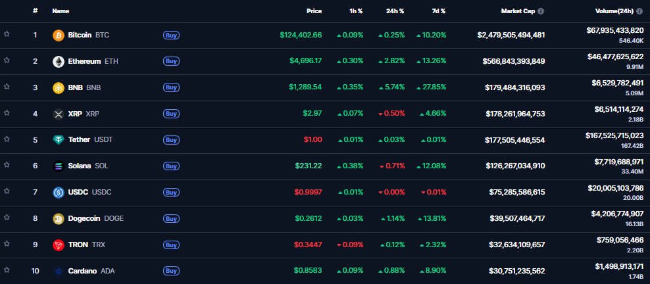The width and height of the screenshot is (650, 284).
Task: Click the Bitcoin coin logo
Action: (x=58, y=35)
